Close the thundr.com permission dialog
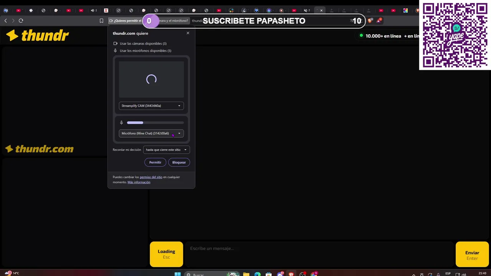 click(x=188, y=33)
